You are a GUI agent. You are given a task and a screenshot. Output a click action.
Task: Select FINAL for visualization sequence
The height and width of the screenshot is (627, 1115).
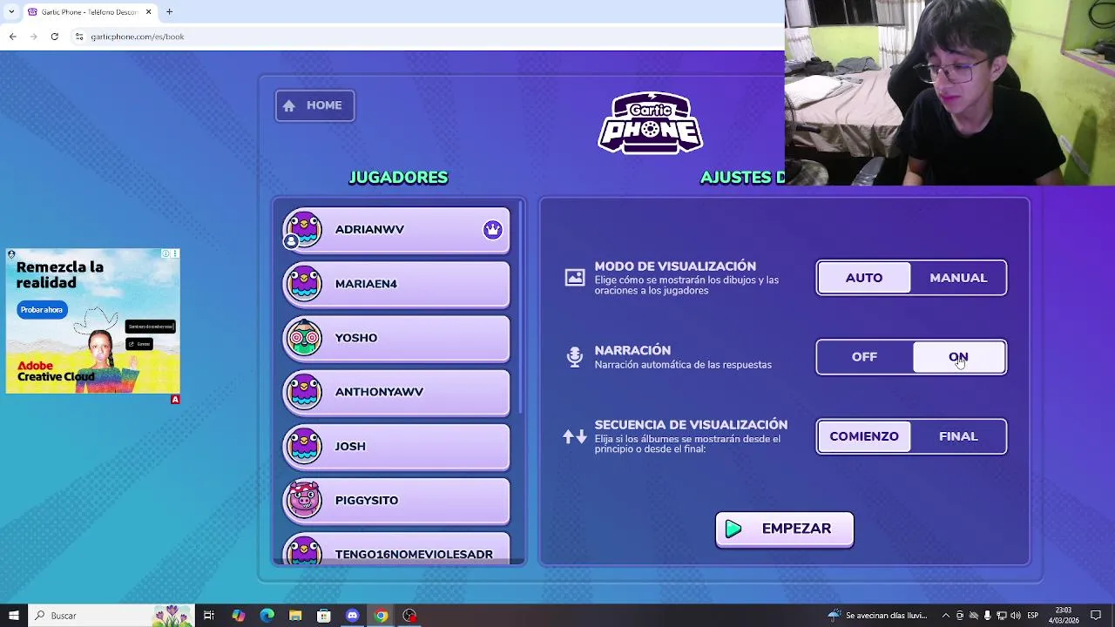[958, 436]
